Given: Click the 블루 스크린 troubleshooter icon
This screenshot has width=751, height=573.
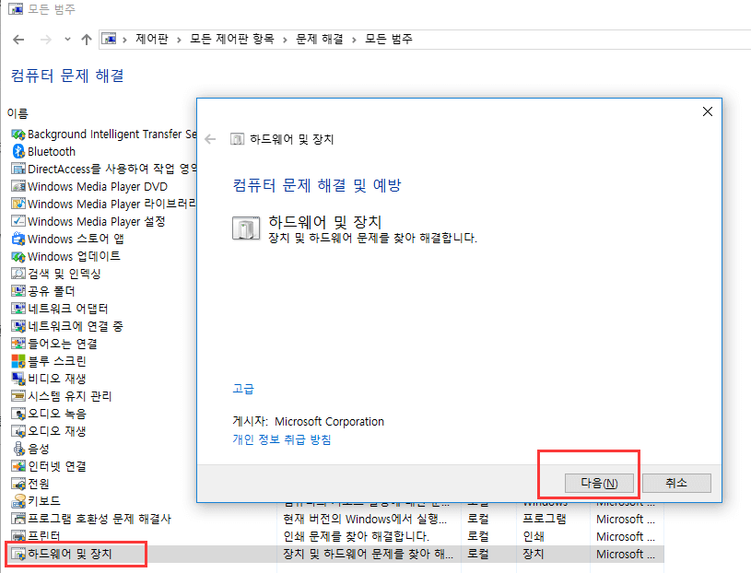Looking at the screenshot, I should [18, 361].
